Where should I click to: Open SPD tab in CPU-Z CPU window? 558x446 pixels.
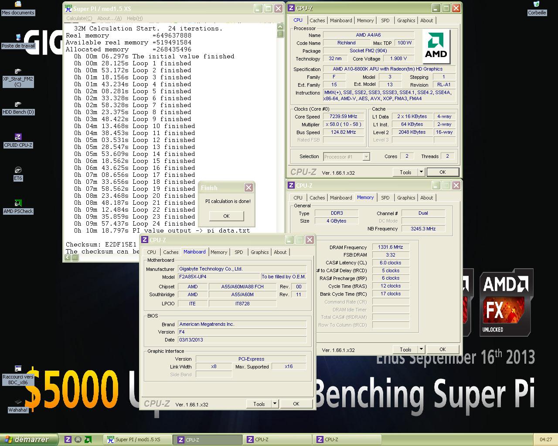tap(385, 20)
